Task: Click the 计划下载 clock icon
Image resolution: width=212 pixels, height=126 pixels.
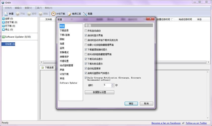Action: pyautogui.click(x=53, y=14)
